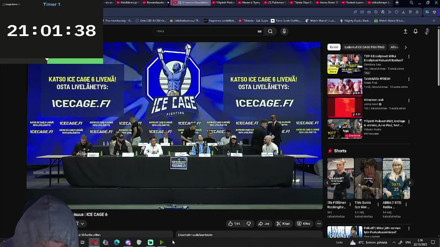Expand channel section chevron below video title
Screen dimensions: 440x247
point(82,224)
